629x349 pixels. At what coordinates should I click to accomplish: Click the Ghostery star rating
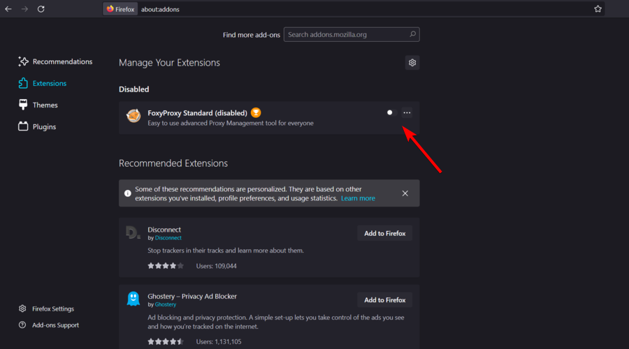click(x=166, y=341)
